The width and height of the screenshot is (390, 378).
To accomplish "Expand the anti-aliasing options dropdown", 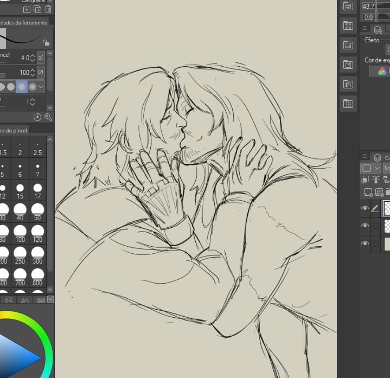I will [x=41, y=87].
